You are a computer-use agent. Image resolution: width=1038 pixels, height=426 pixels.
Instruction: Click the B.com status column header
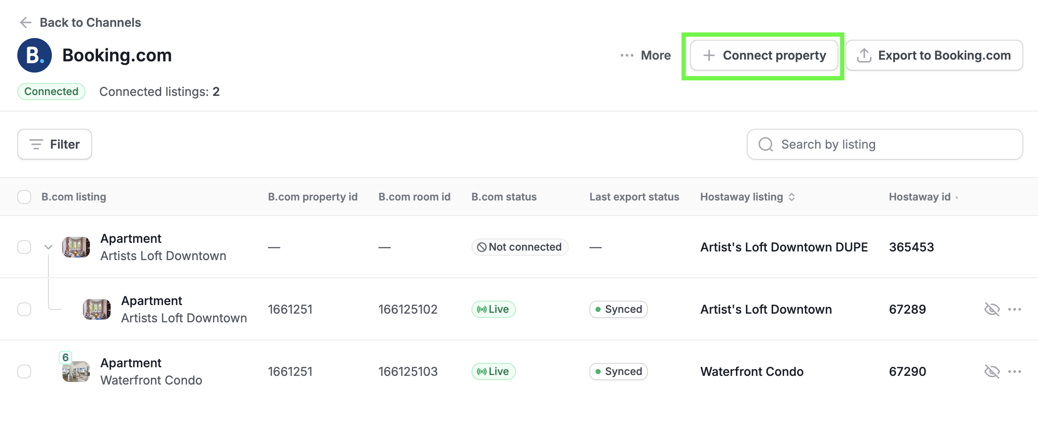coord(504,197)
